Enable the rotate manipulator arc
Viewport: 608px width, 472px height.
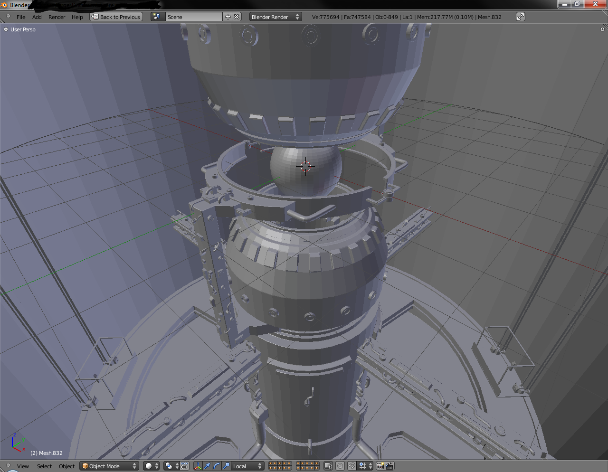point(217,466)
